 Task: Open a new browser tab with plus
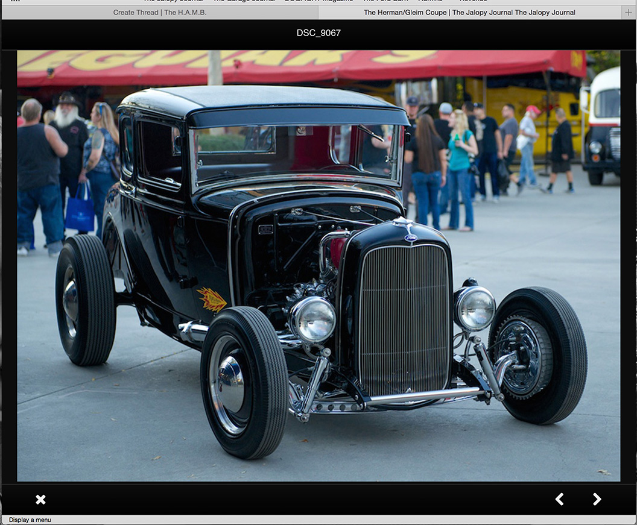629,12
